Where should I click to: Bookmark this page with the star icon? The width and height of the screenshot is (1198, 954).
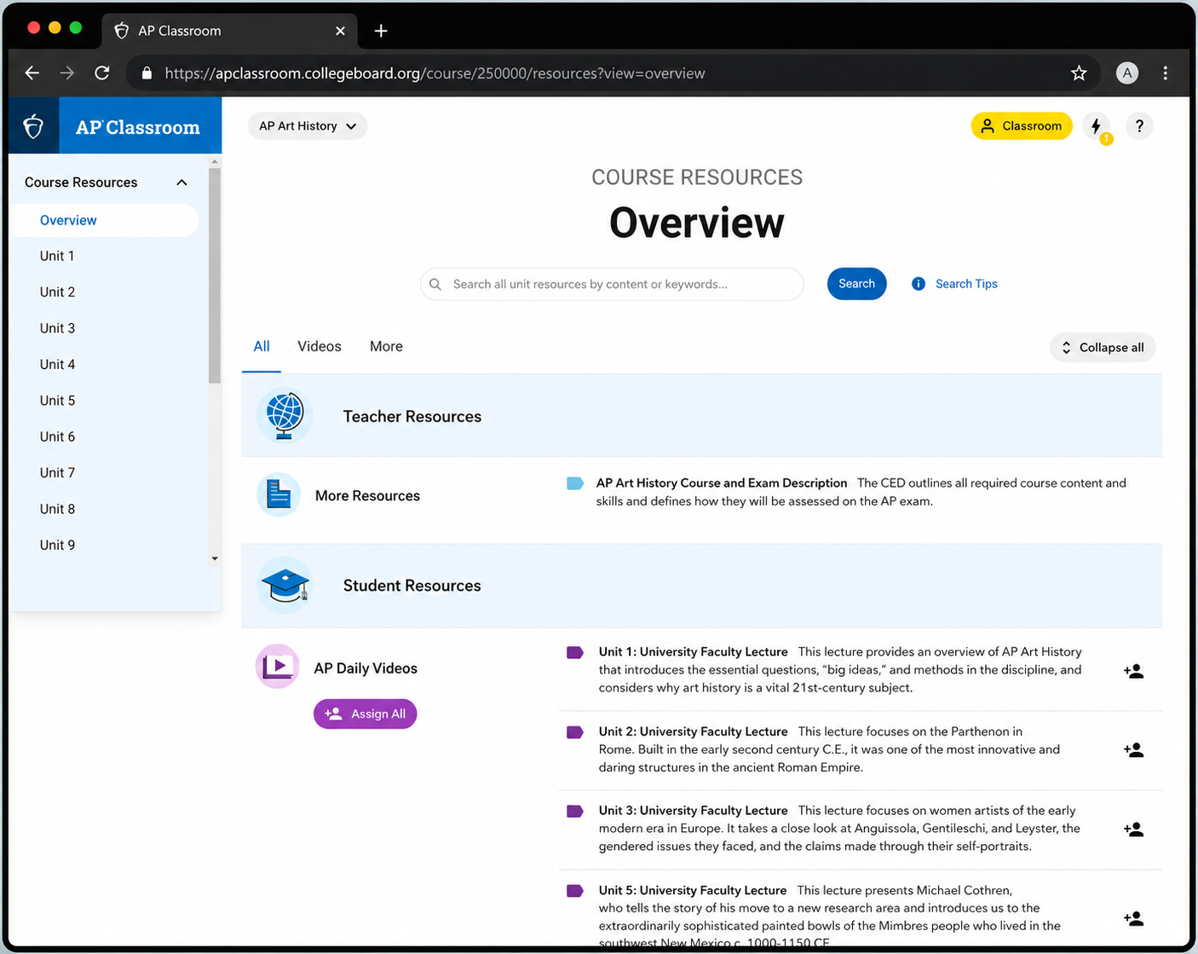(1079, 73)
